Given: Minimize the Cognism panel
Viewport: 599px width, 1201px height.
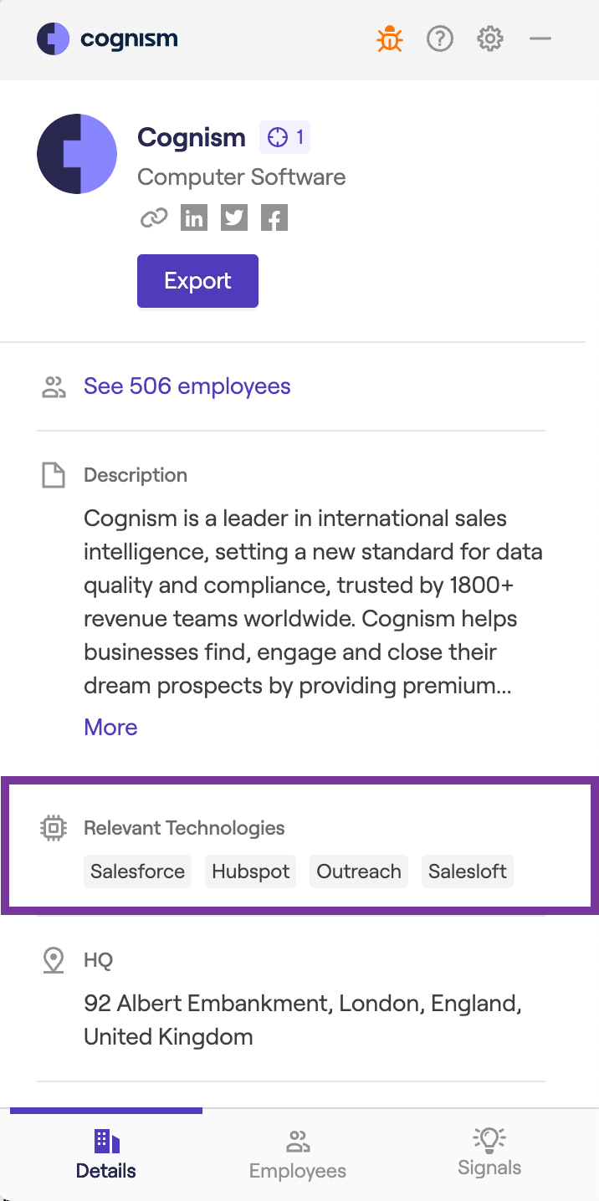Looking at the screenshot, I should click(x=540, y=38).
